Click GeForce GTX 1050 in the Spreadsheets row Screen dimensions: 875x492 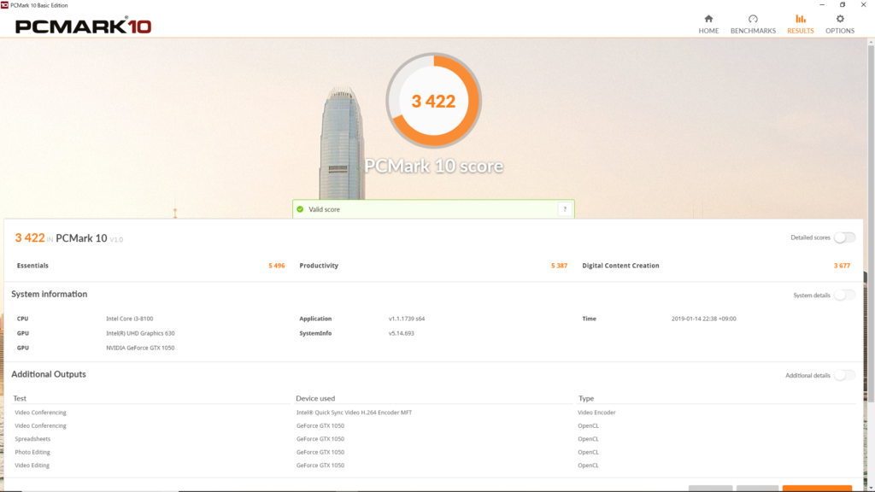(320, 439)
